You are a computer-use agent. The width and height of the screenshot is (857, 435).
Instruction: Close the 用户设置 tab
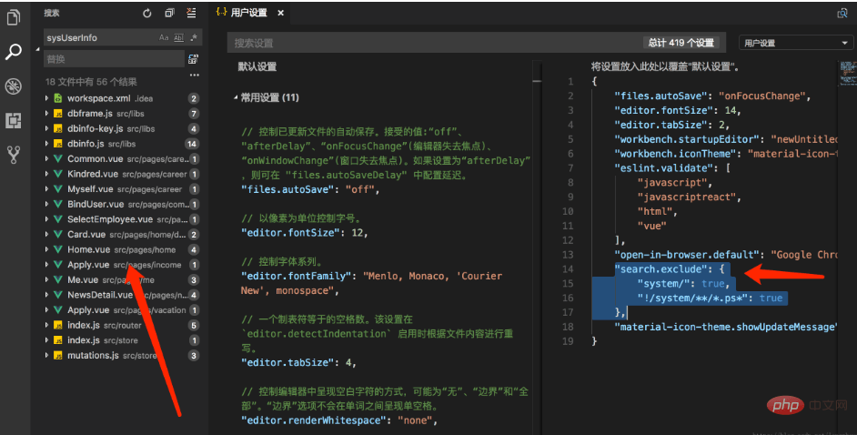tap(280, 13)
